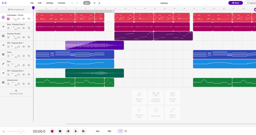This screenshot has height=135, width=256.
Task: Mute the Piano track
Action: tap(24, 56)
